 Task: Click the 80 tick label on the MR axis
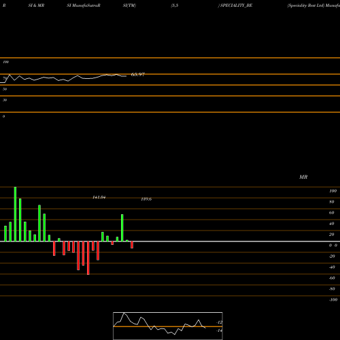pos(332,202)
